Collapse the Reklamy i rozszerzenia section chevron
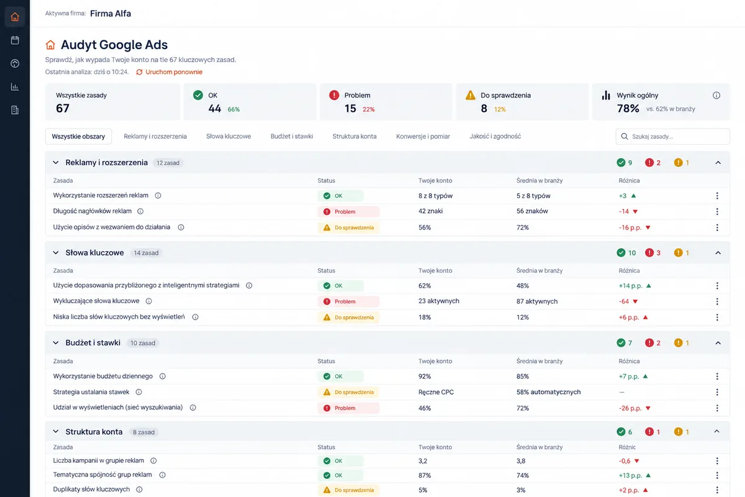 (x=56, y=163)
